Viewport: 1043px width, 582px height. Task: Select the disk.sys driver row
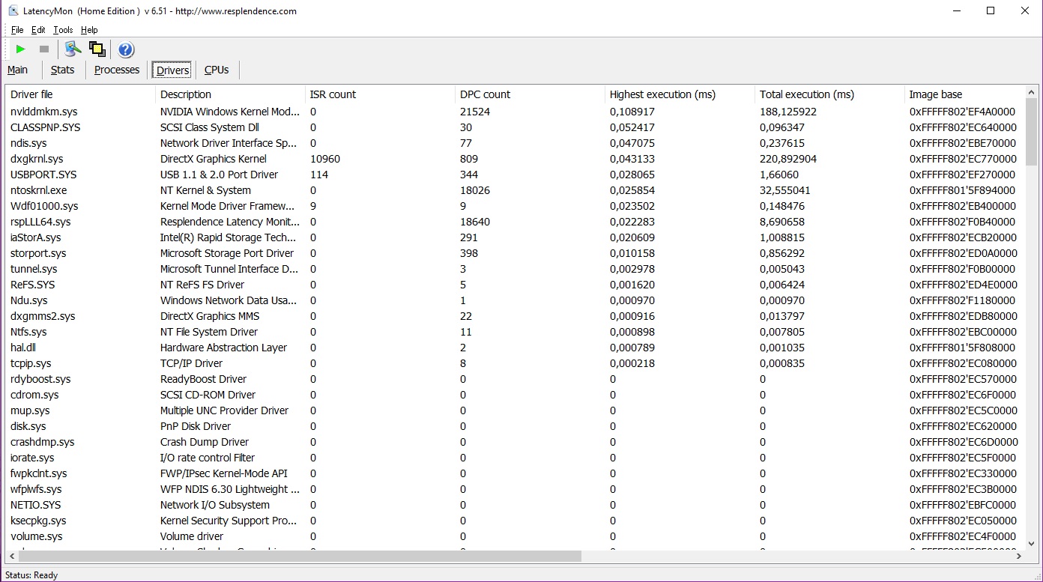pyautogui.click(x=516, y=426)
